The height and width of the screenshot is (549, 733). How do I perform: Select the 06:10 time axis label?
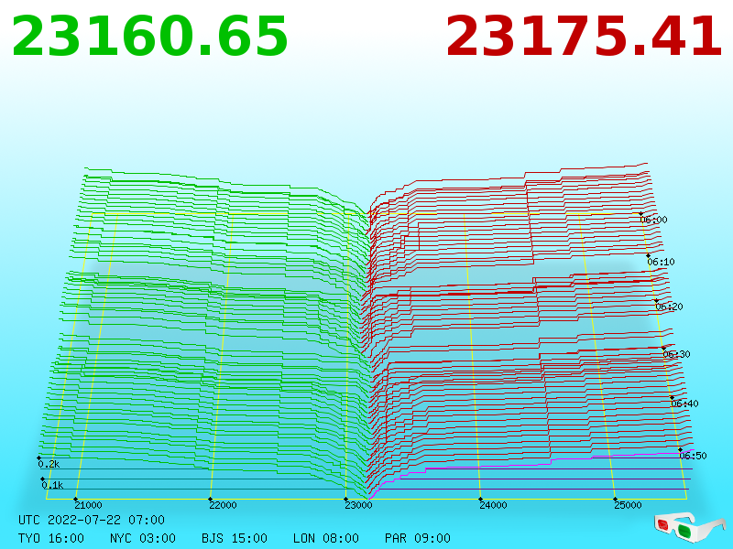661,262
